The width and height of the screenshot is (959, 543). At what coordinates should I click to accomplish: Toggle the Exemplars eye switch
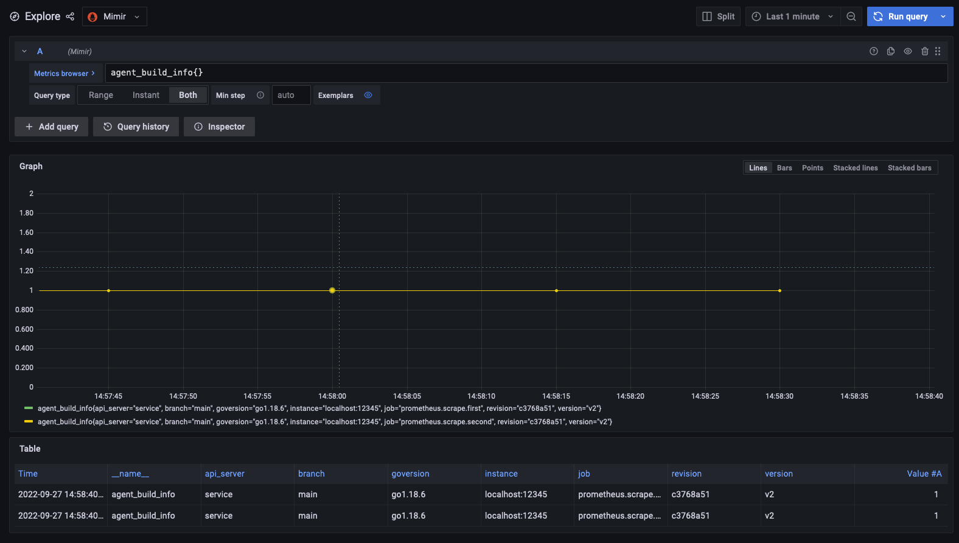click(368, 96)
